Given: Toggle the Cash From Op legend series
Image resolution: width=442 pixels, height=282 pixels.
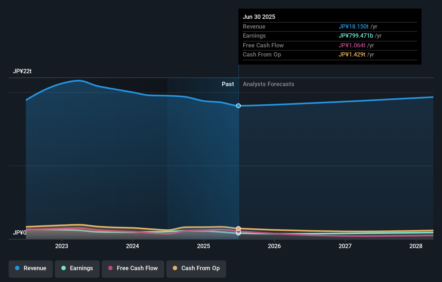Looking at the screenshot, I should 196,269.
